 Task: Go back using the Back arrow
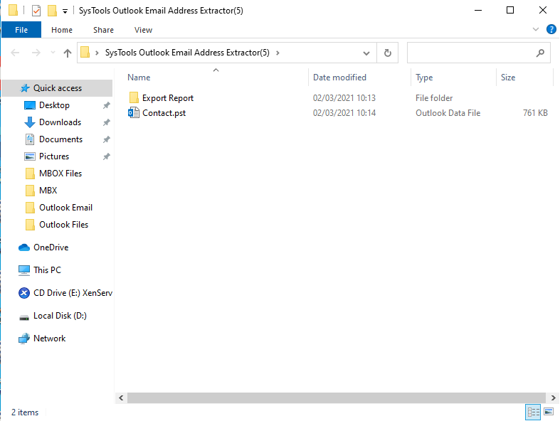[x=15, y=53]
